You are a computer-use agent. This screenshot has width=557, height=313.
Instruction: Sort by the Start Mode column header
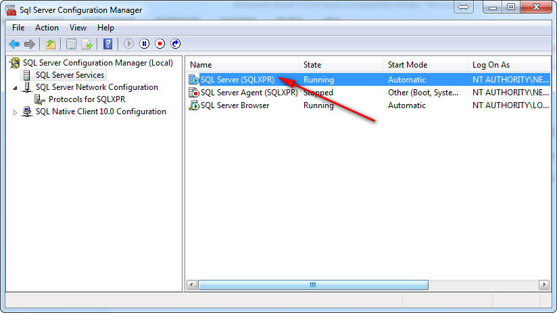426,65
